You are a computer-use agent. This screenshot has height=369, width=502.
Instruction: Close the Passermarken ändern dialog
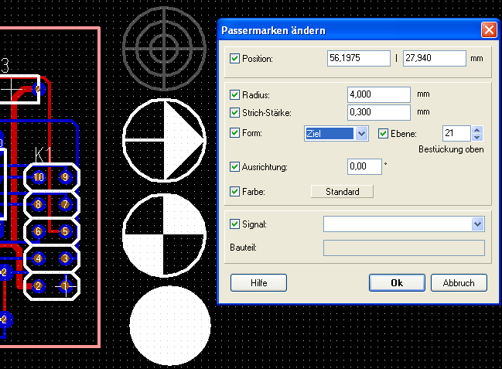coord(488,30)
